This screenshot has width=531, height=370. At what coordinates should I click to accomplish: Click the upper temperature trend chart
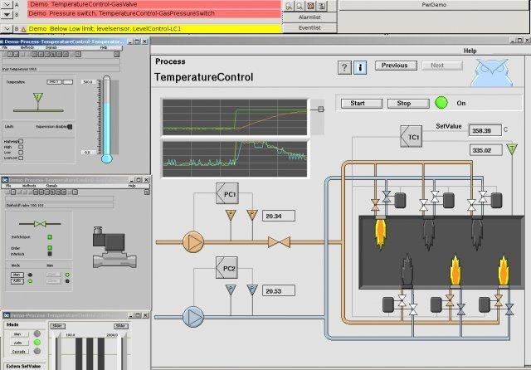pyautogui.click(x=235, y=117)
